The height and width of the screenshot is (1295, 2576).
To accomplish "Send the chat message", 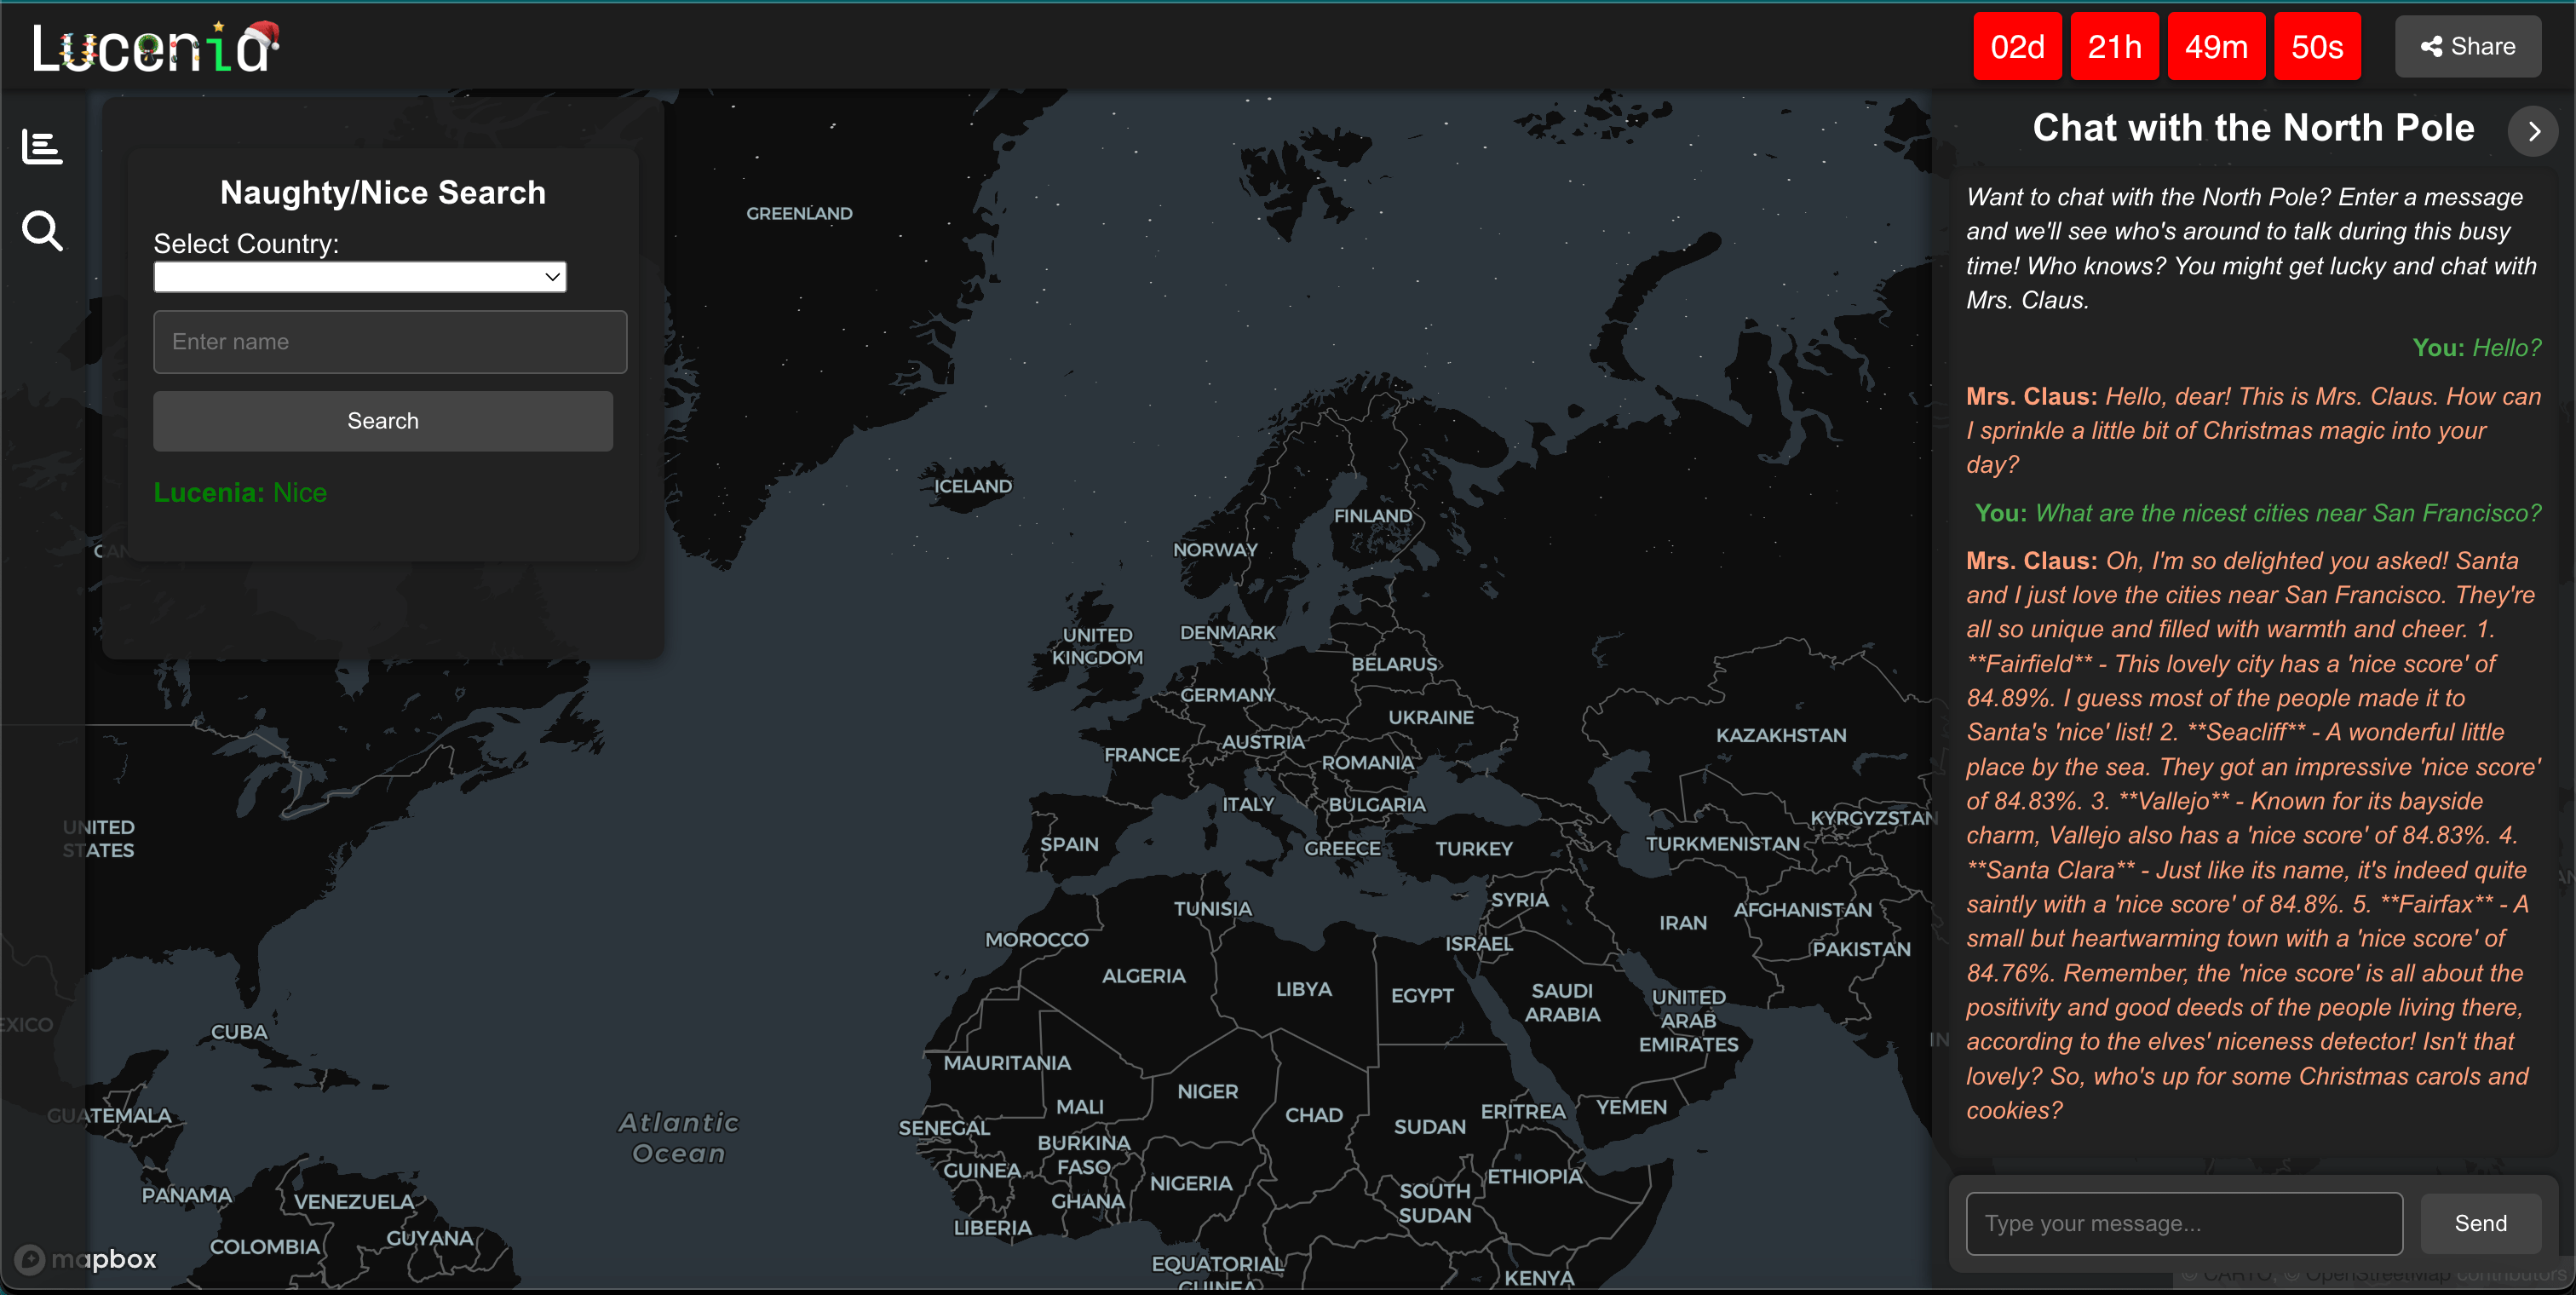I will point(2479,1223).
